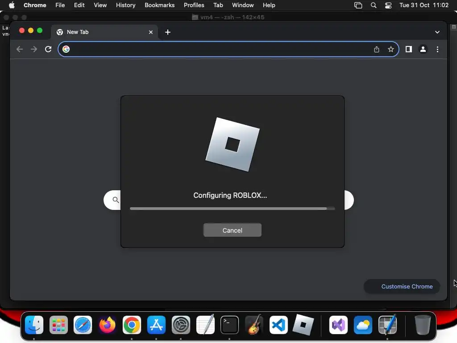Open Visual Studio Code from the Dock
457x343 pixels.
(x=278, y=325)
